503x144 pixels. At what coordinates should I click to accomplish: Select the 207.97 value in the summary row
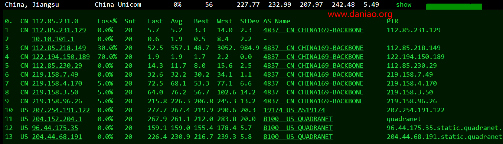tap(312, 5)
